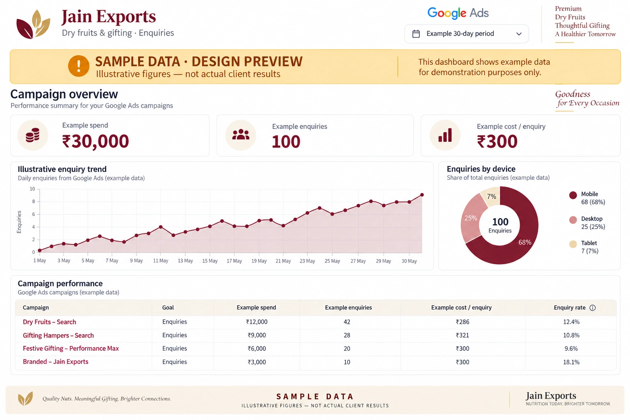This screenshot has height=420, width=630.
Task: Sort by Example cost / enquiry header
Action: click(x=461, y=308)
